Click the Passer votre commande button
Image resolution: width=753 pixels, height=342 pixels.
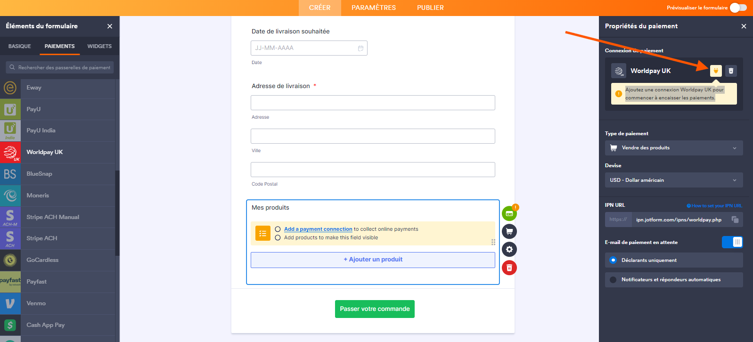click(x=375, y=309)
